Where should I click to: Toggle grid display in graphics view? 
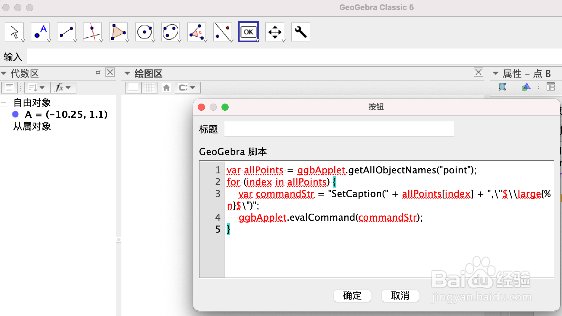coord(150,88)
